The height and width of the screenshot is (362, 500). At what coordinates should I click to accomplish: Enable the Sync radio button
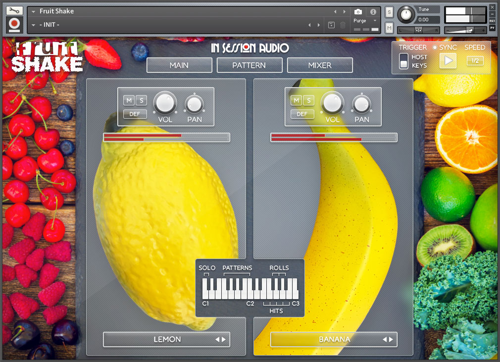tap(435, 48)
